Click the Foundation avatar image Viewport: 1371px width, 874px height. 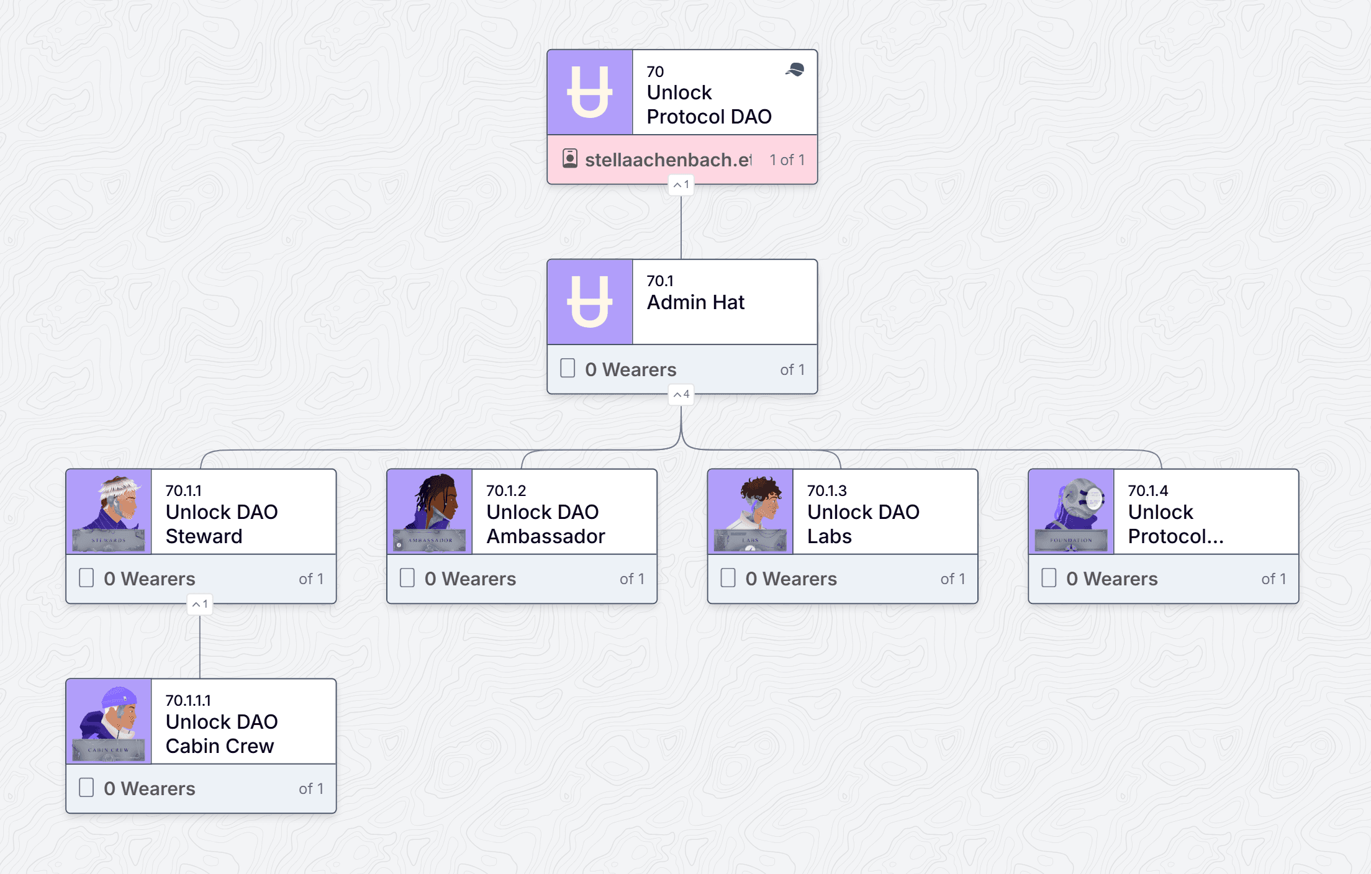point(1071,511)
